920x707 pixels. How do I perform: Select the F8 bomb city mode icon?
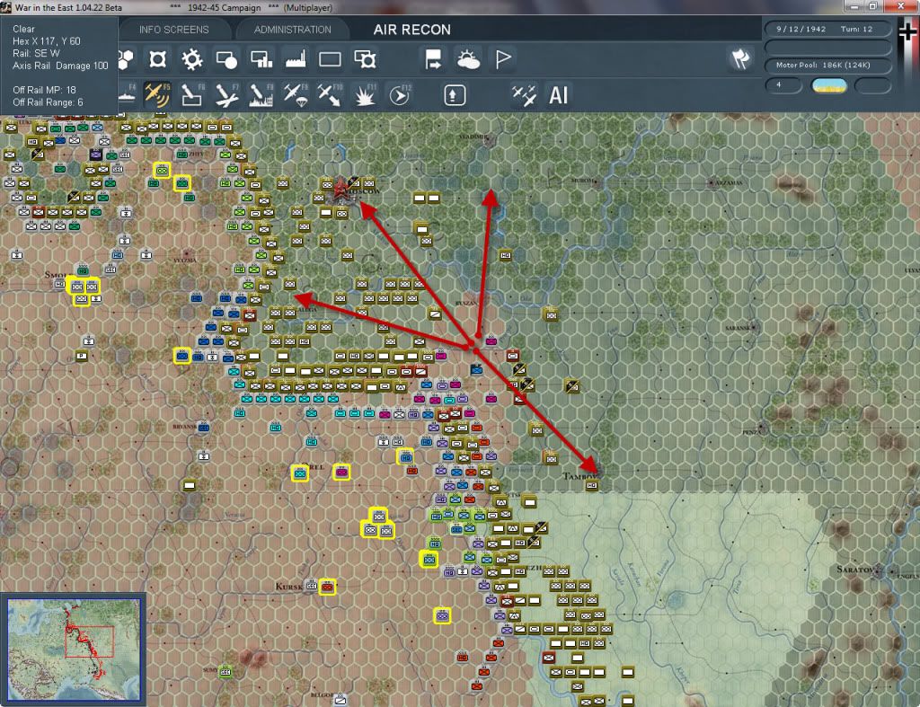[x=261, y=95]
